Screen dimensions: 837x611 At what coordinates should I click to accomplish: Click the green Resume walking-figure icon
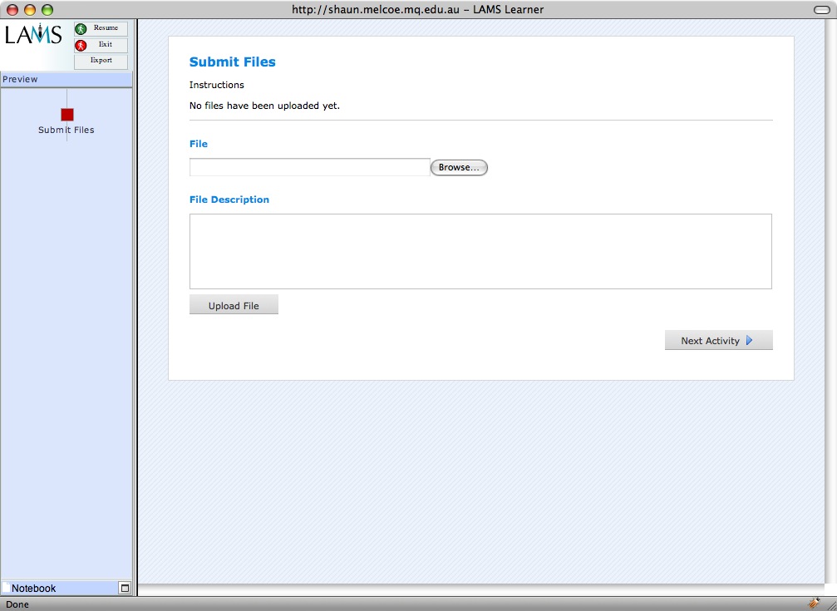(x=81, y=29)
